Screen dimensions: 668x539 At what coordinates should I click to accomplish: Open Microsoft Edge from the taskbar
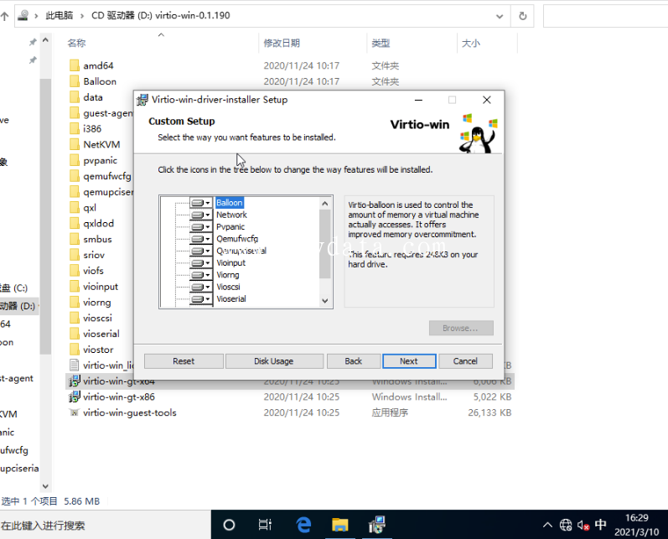click(x=303, y=525)
